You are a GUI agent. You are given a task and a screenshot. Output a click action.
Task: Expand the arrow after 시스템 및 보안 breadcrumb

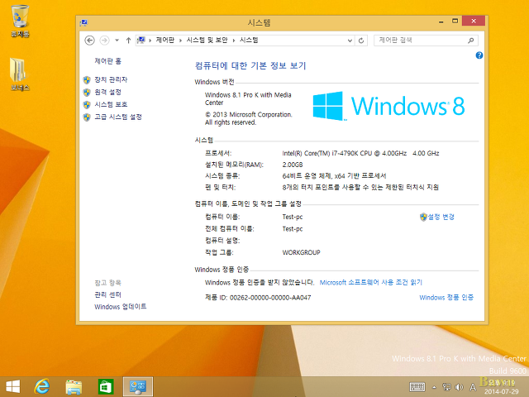coord(233,41)
